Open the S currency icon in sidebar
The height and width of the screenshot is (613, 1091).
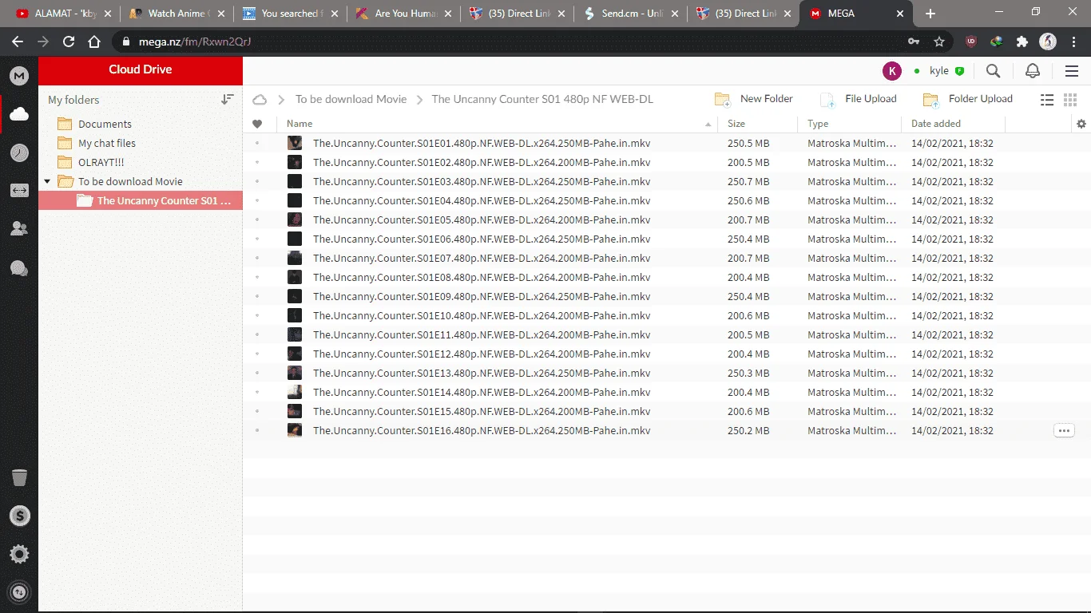tap(19, 516)
